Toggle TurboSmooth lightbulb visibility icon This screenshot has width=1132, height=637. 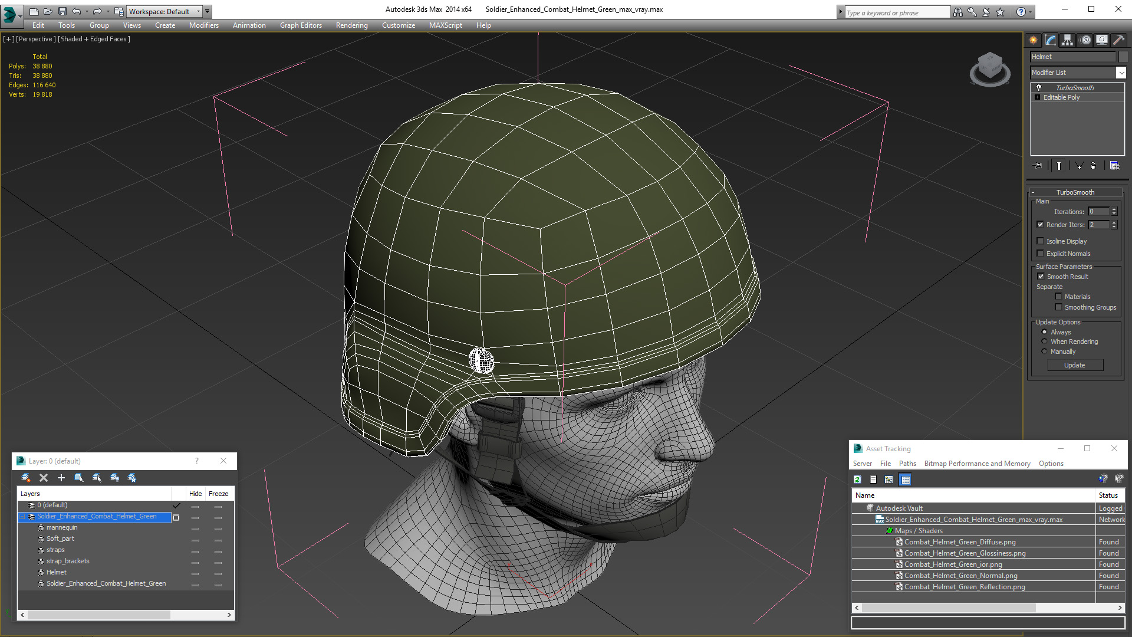(x=1039, y=87)
